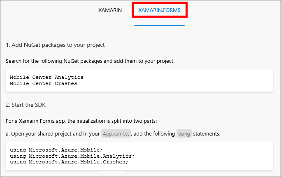Click the App.xaml.cs inline code label
281x177 pixels.
click(x=116, y=133)
